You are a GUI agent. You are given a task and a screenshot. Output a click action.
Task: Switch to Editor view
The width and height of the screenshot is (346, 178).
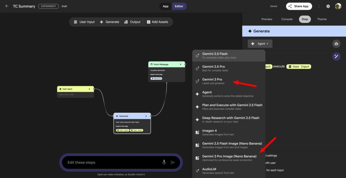(x=179, y=6)
